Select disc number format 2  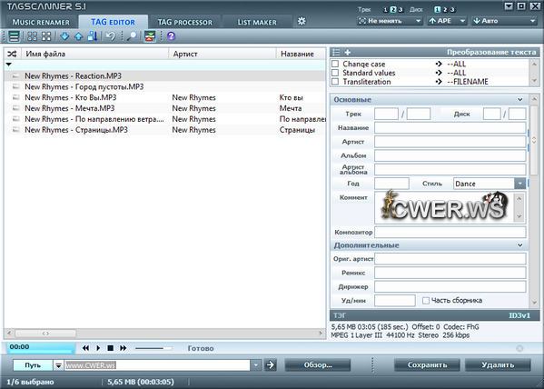click(x=445, y=10)
